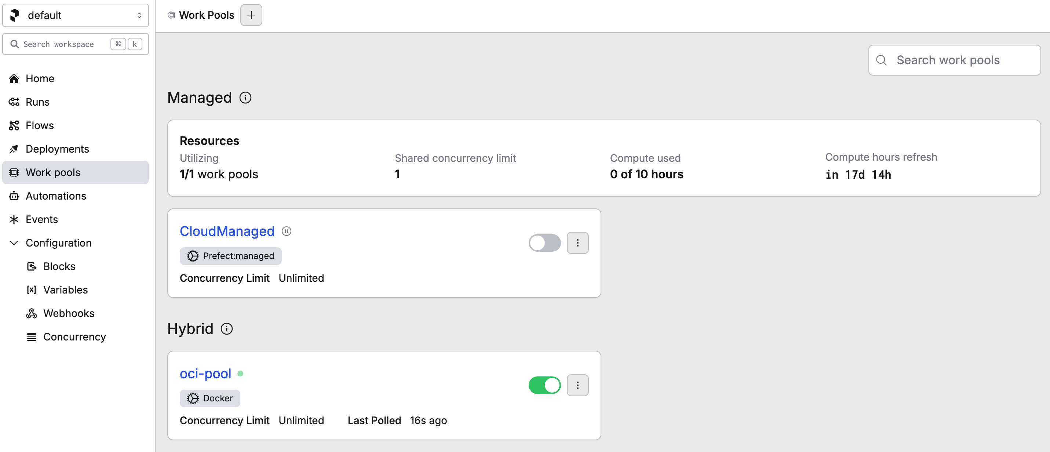Open the oci-pool work pool link

(205, 374)
